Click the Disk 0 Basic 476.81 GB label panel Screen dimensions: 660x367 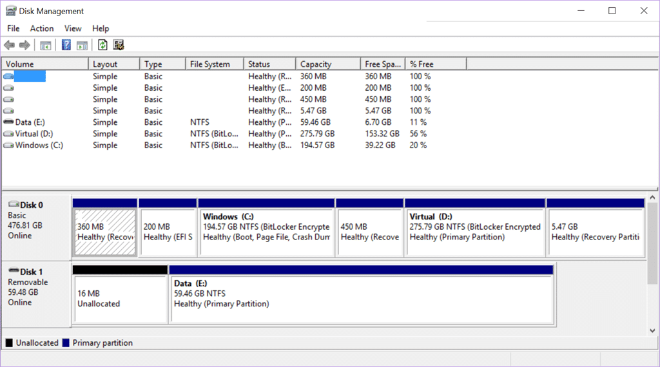[37, 227]
